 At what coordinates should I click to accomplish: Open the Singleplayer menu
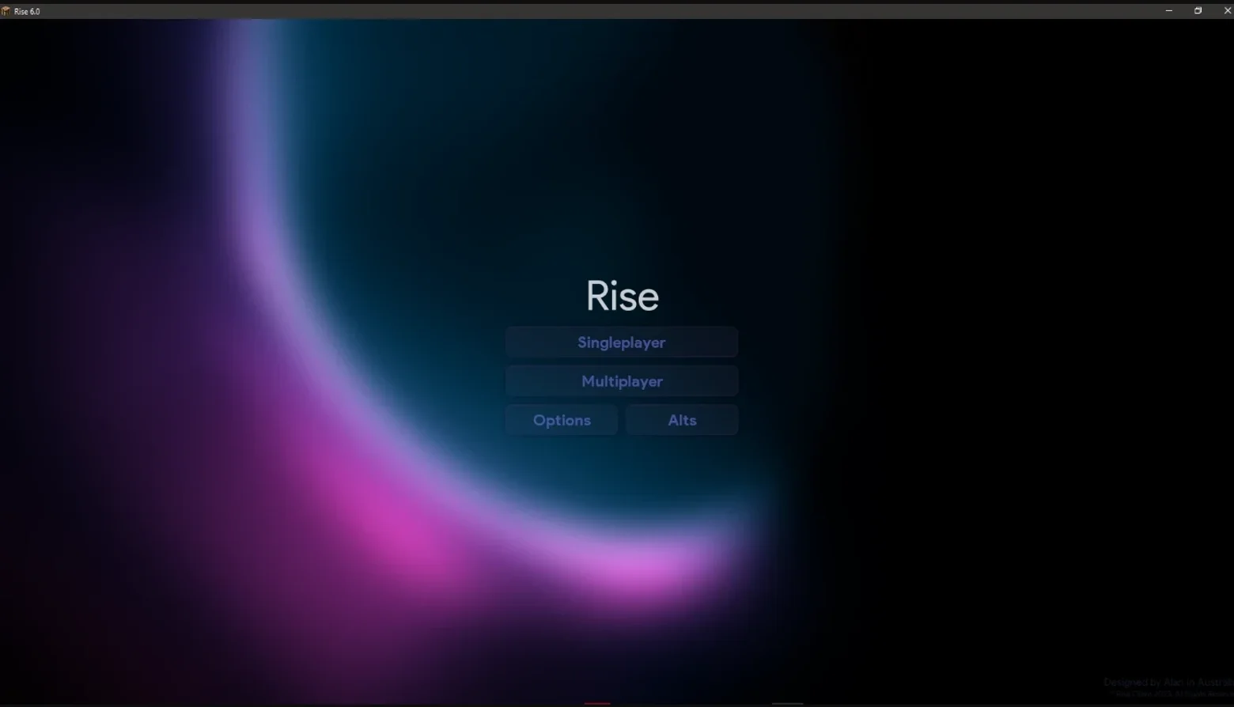(x=622, y=342)
